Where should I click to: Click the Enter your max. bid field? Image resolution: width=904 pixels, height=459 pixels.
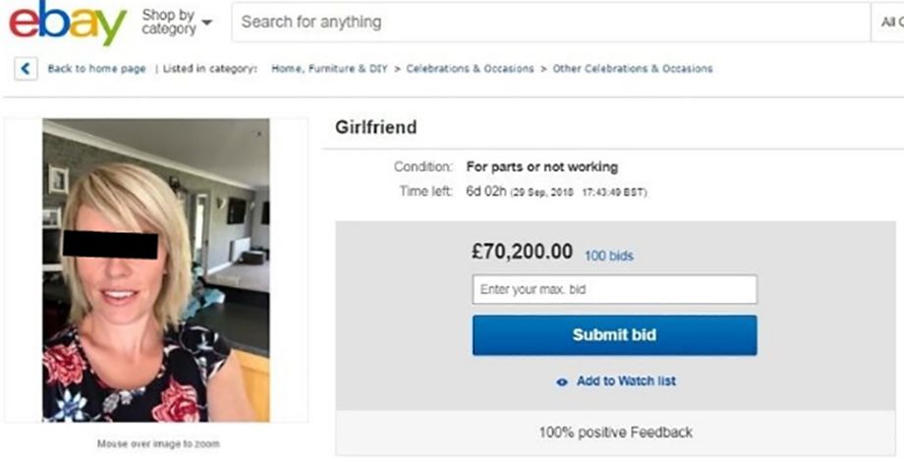tap(614, 290)
